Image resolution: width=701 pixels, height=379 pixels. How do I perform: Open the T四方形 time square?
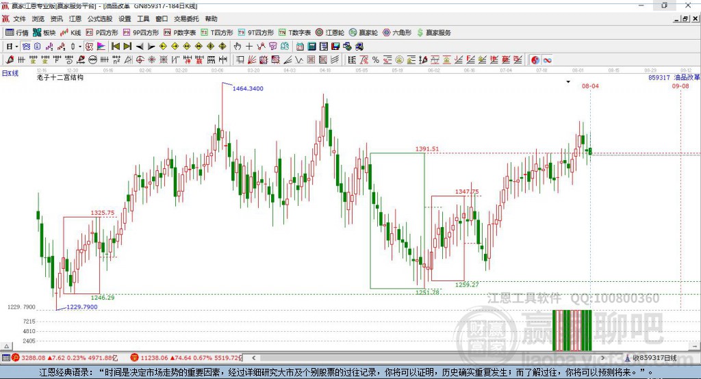pyautogui.click(x=217, y=33)
